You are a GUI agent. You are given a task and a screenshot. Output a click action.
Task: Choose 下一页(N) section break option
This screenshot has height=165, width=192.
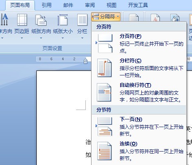[x=139, y=127]
